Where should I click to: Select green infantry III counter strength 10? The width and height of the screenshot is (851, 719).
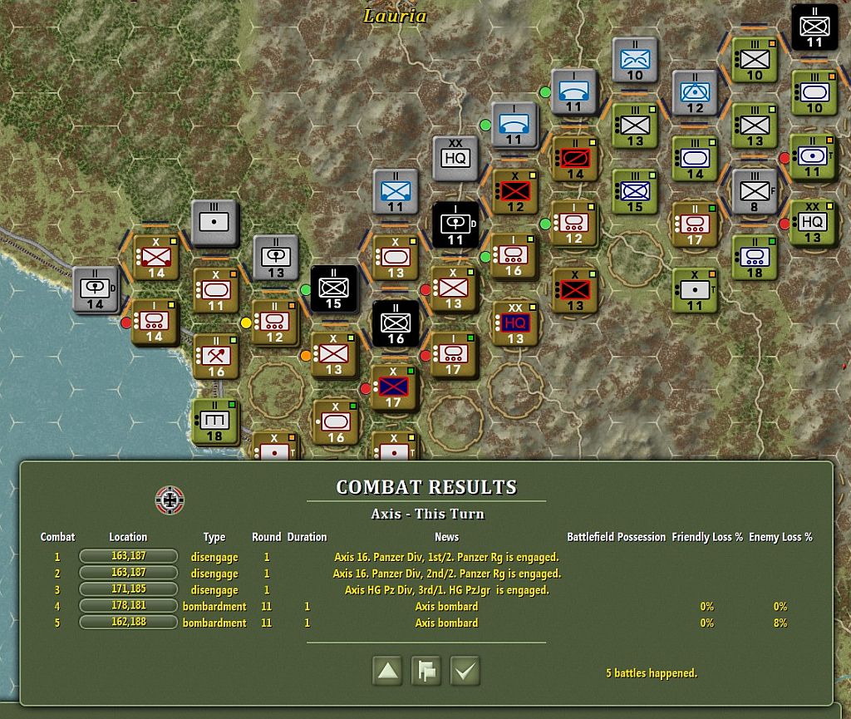click(x=755, y=60)
